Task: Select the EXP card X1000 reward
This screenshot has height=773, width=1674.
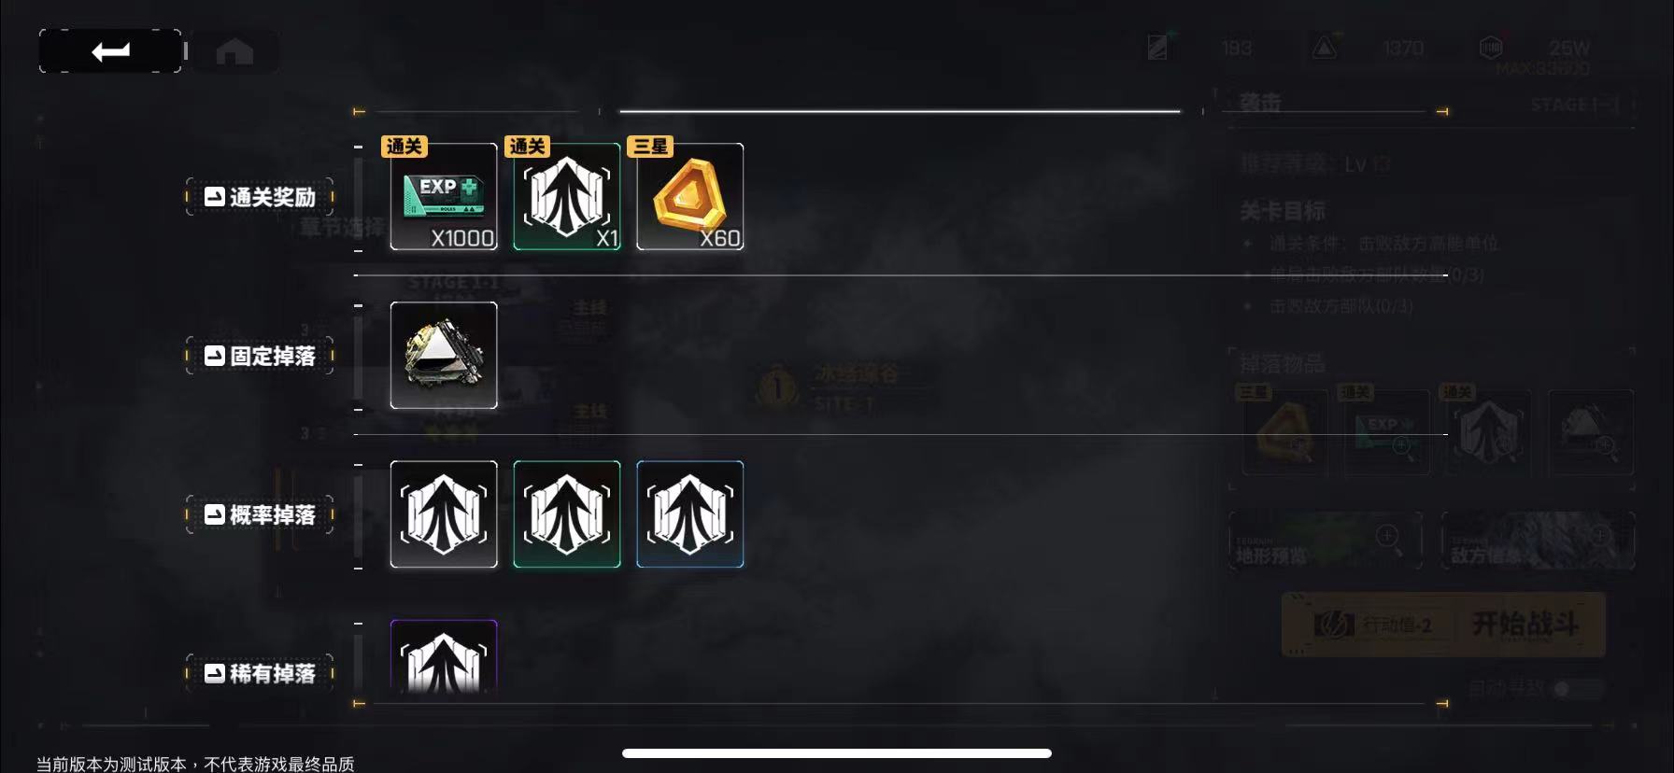Action: (x=444, y=197)
